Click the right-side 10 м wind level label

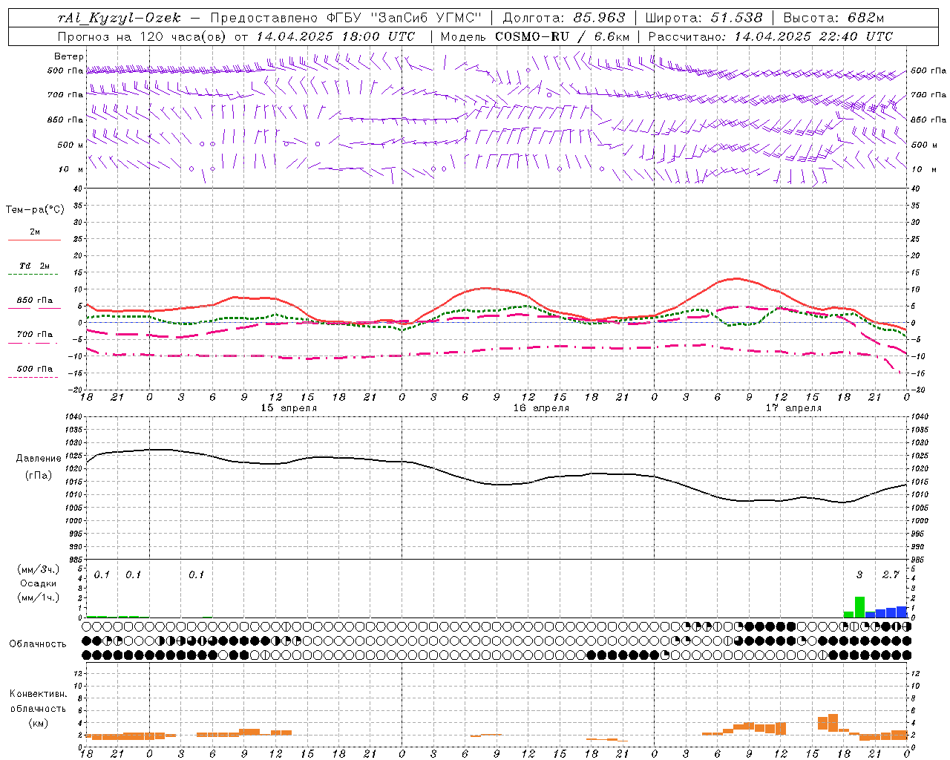[x=924, y=169]
